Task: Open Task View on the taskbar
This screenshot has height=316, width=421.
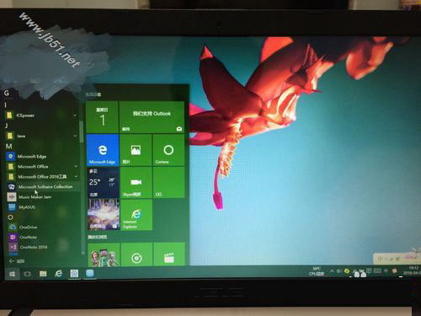Action: [x=27, y=274]
